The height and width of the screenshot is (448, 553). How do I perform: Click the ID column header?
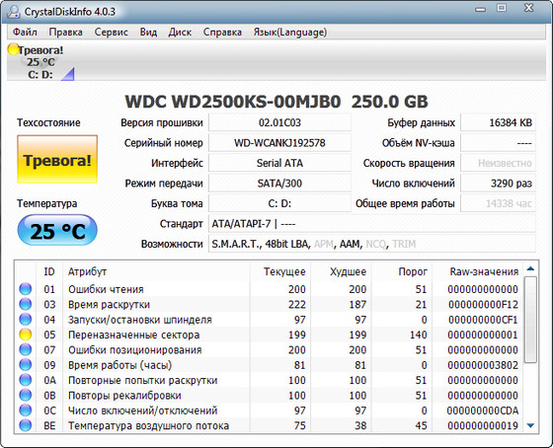49,271
